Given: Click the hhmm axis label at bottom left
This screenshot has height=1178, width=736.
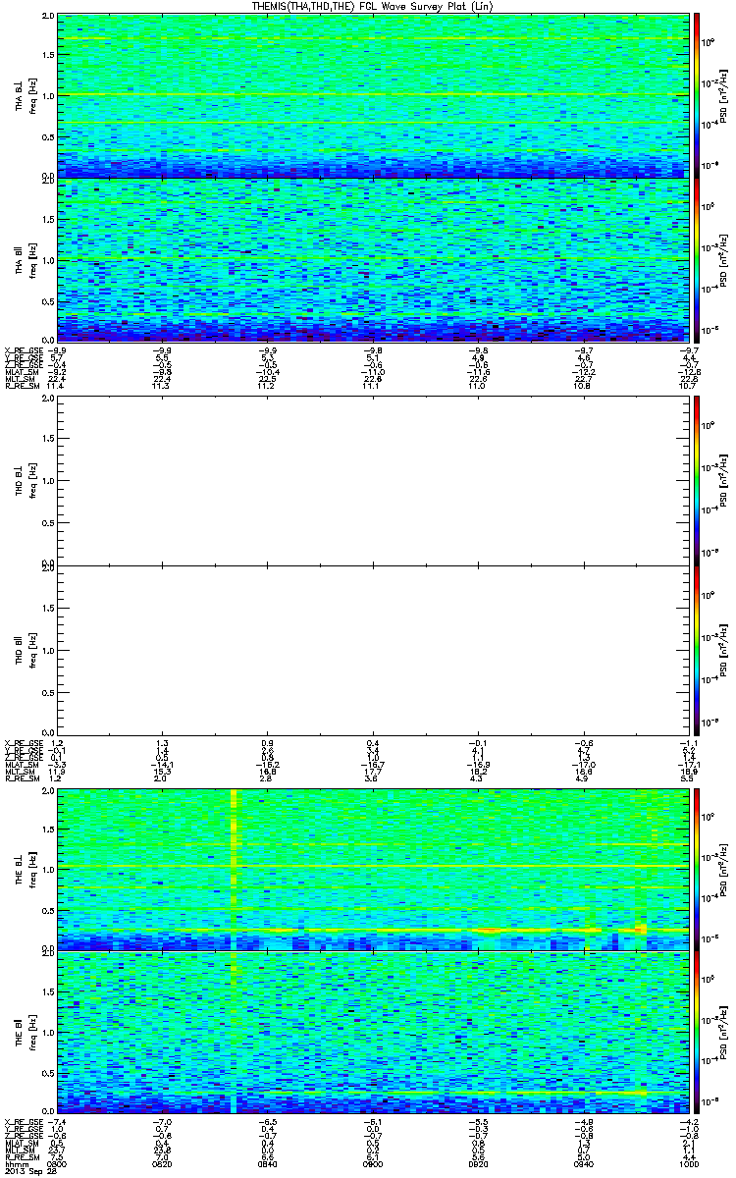Looking at the screenshot, I should pyautogui.click(x=15, y=1164).
